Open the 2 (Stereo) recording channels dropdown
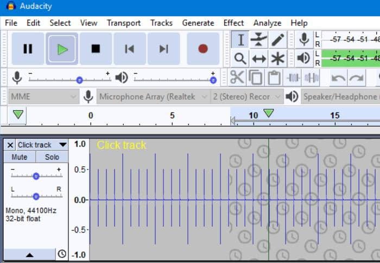Image resolution: width=380 pixels, height=263 pixels. coord(246,97)
